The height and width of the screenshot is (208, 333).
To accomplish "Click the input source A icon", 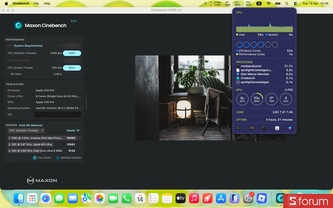I will (259, 4).
